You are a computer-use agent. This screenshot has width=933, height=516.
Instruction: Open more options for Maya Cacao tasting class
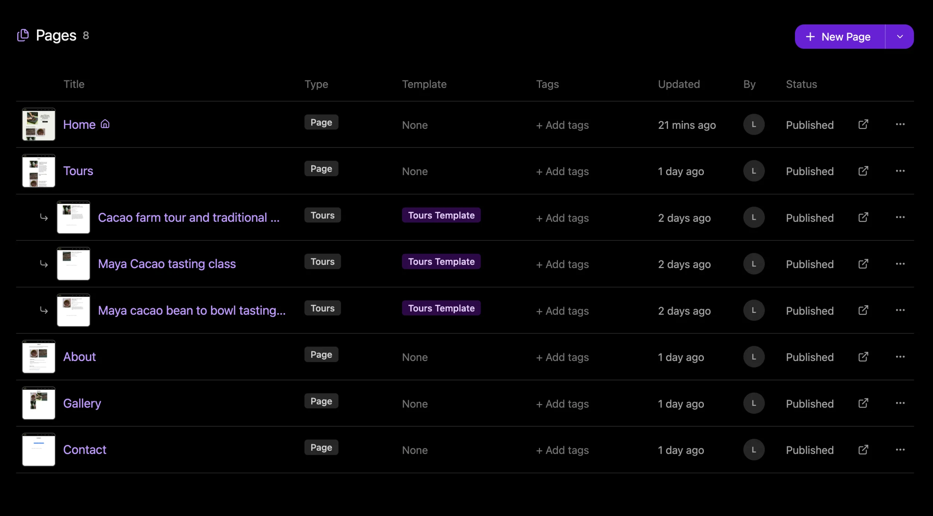point(900,264)
